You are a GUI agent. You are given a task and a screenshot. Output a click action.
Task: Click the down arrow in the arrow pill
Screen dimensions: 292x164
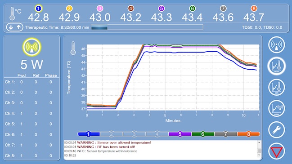pos(11,27)
